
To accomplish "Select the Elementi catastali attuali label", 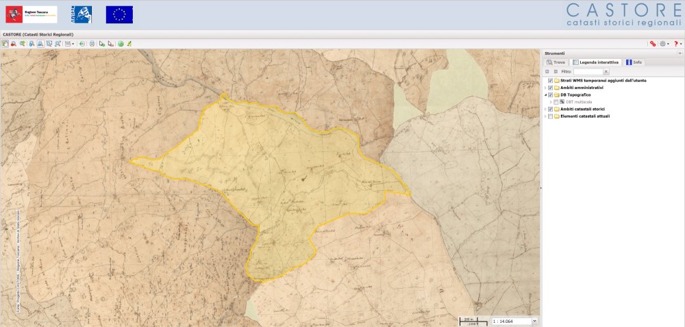I will pyautogui.click(x=585, y=116).
